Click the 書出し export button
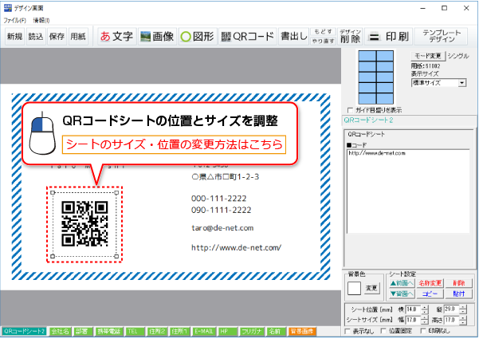 click(x=293, y=37)
